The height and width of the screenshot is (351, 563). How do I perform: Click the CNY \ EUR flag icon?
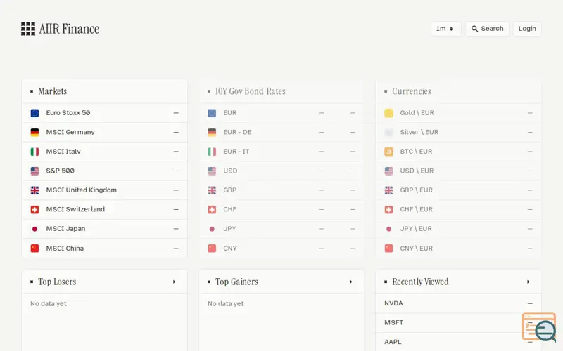(x=389, y=249)
